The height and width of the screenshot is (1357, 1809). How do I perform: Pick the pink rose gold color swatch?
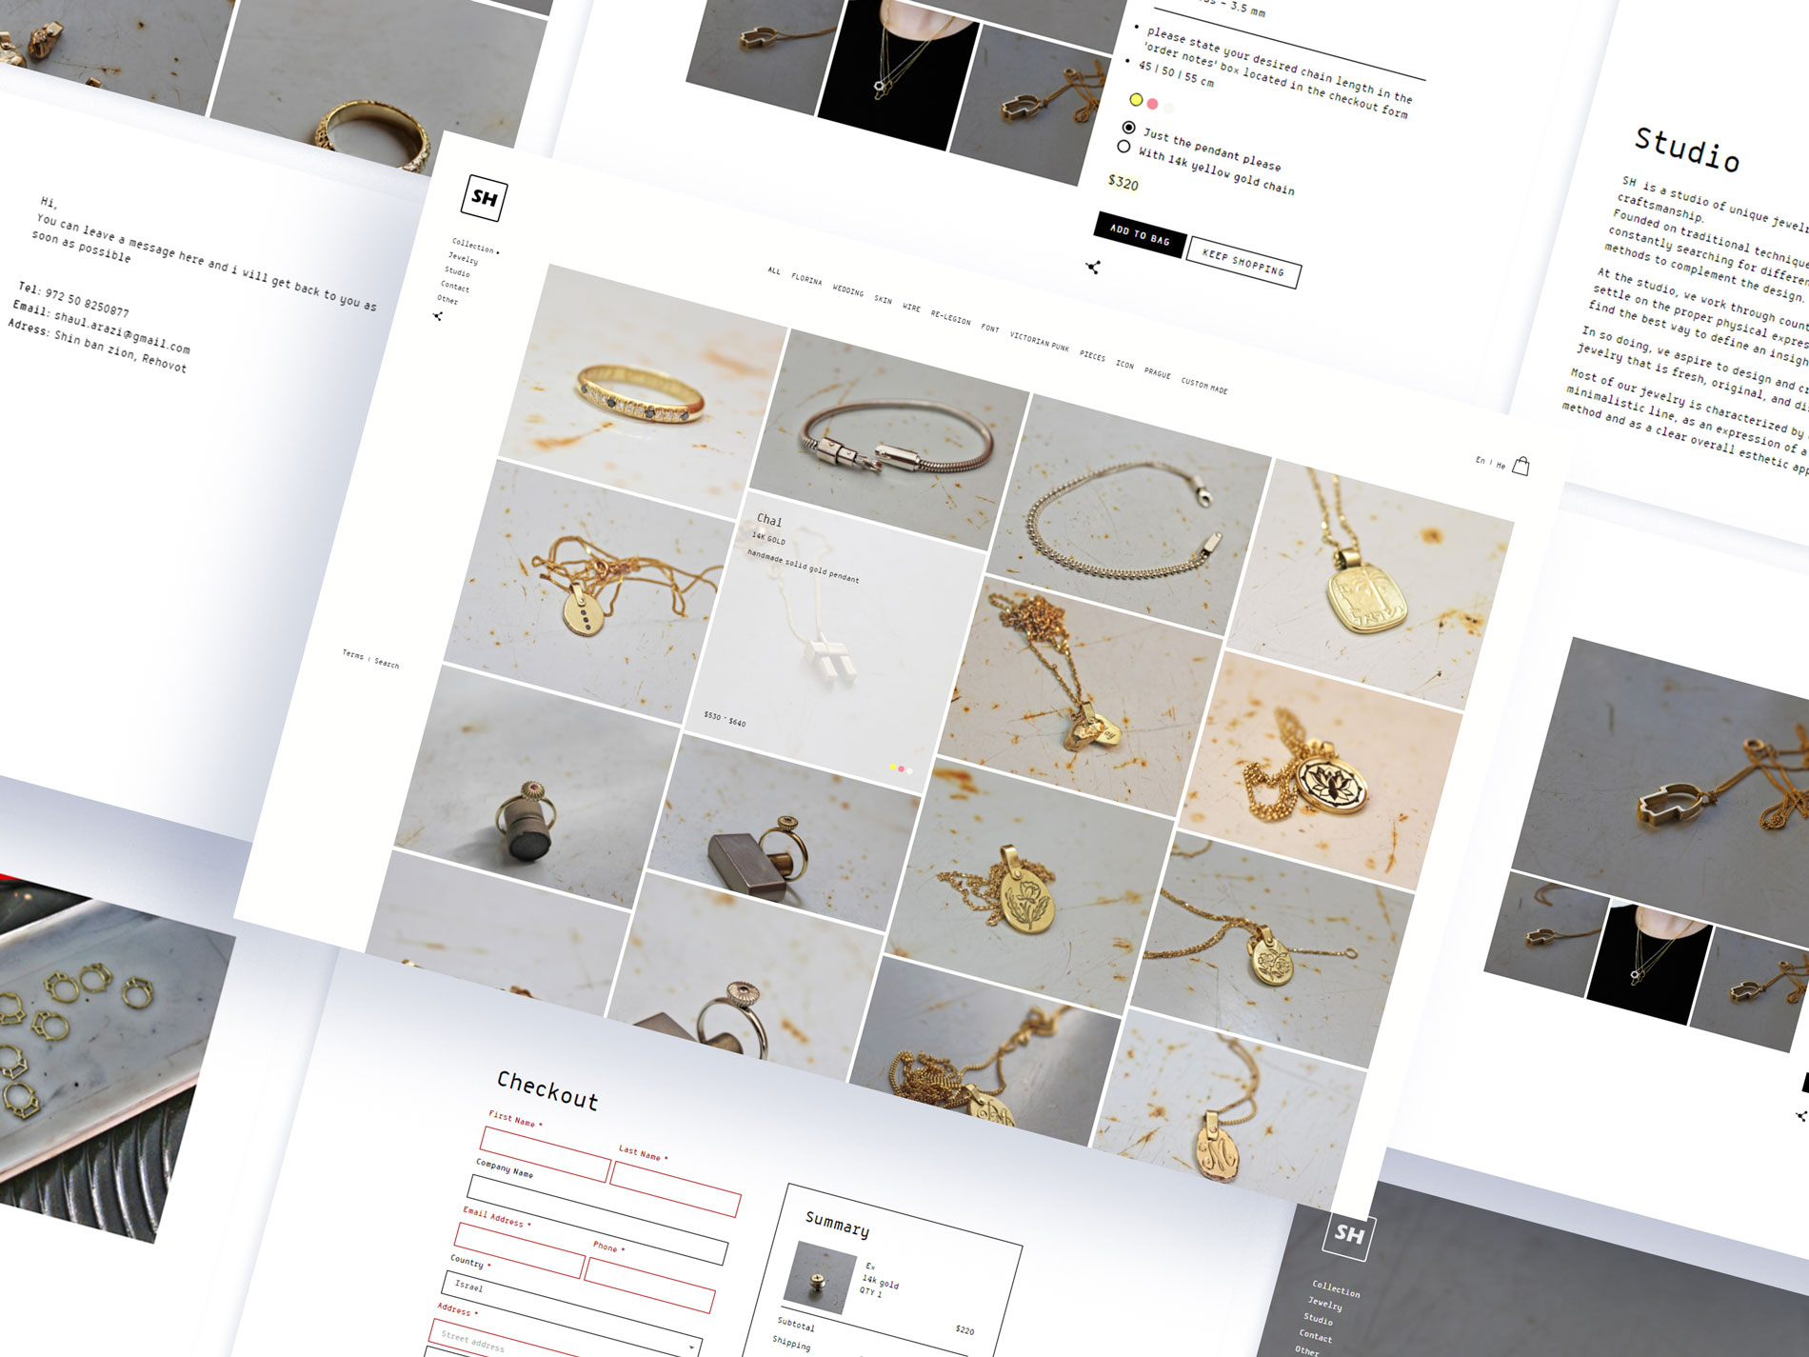(x=1152, y=104)
